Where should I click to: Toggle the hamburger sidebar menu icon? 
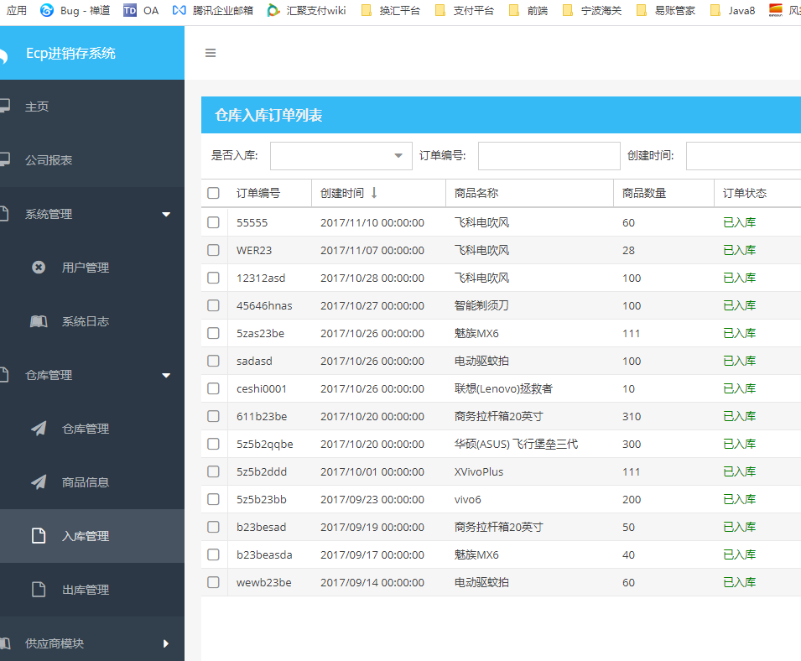point(210,53)
